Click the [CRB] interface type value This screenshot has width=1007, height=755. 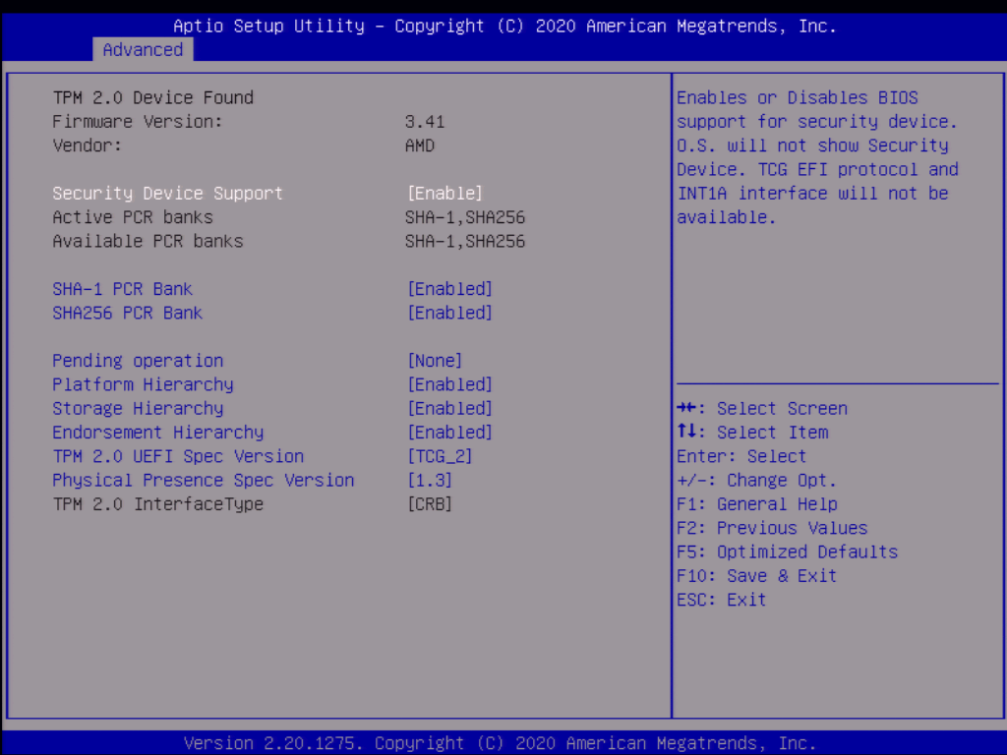(x=430, y=504)
